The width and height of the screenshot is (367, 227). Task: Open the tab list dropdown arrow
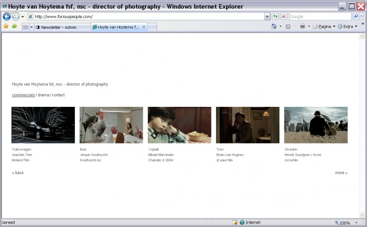[31, 27]
